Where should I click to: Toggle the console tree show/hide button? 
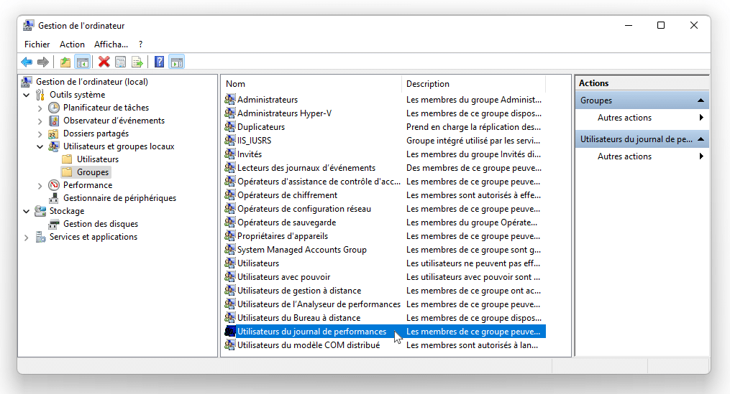click(83, 62)
